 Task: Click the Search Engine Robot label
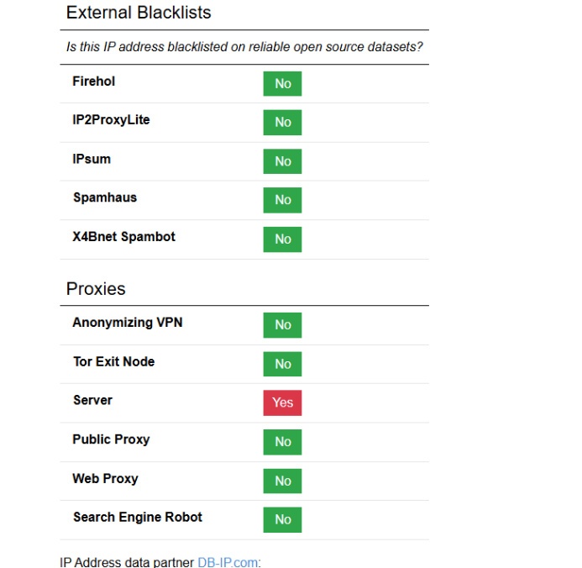pos(137,518)
